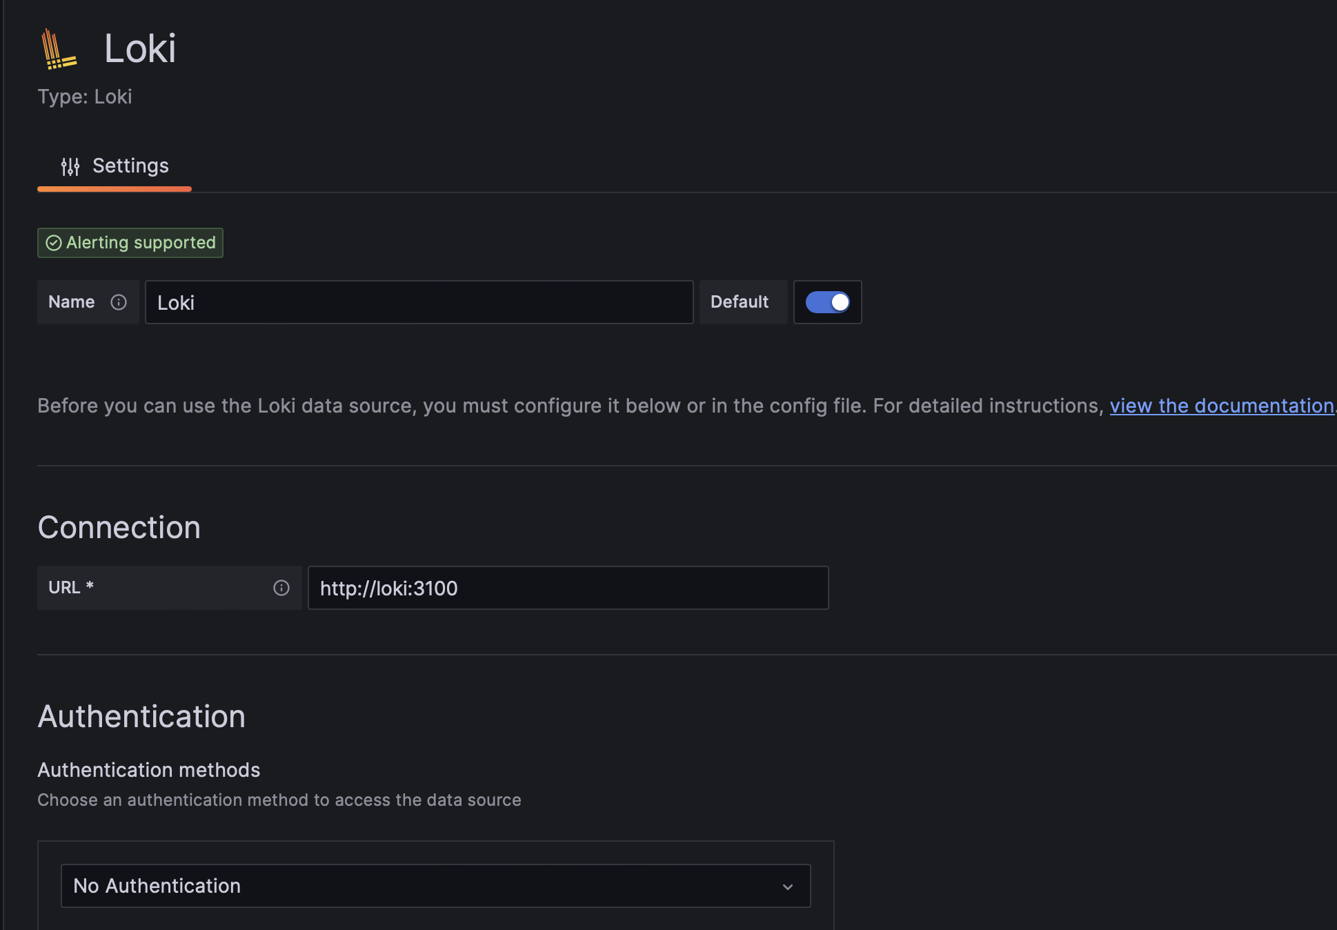Screen dimensions: 1337x930
Task: Click the Connection section heading
Action: (x=119, y=528)
